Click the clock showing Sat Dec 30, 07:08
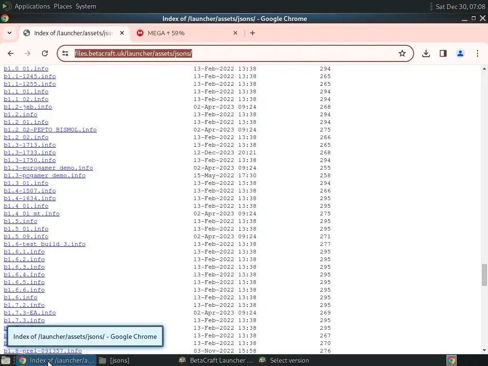The image size is (488, 366). point(460,7)
